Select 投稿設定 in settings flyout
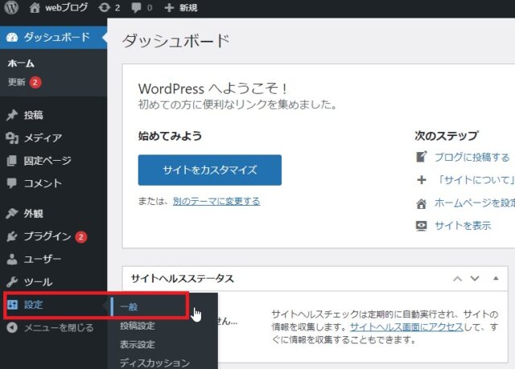515x369 pixels. (138, 326)
